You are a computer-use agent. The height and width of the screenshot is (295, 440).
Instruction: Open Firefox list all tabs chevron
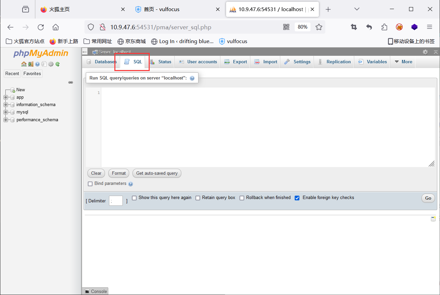click(x=357, y=9)
